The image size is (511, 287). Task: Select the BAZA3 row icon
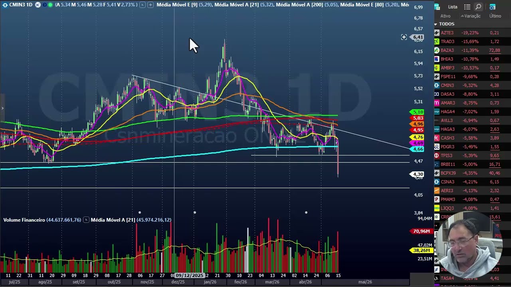pyautogui.click(x=437, y=50)
